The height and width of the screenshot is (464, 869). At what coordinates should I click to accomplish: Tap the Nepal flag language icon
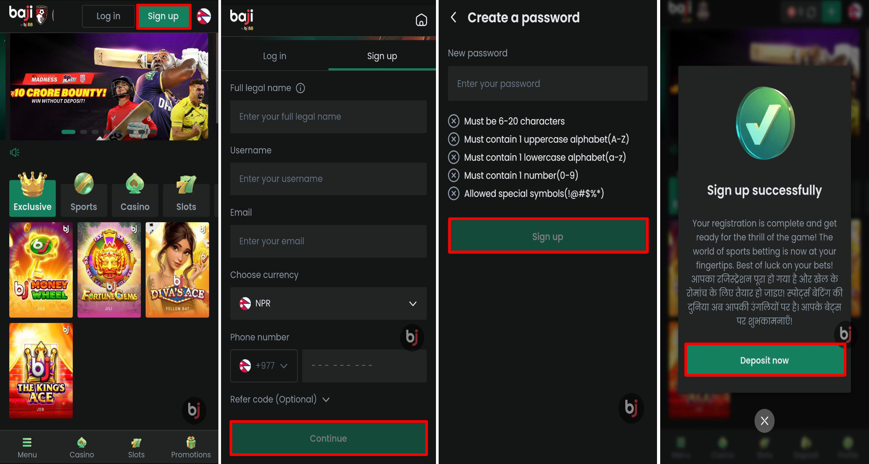click(x=204, y=16)
